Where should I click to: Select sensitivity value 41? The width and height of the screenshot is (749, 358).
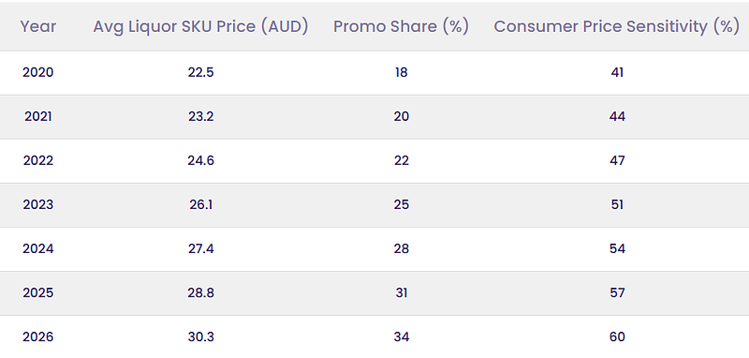point(617,73)
